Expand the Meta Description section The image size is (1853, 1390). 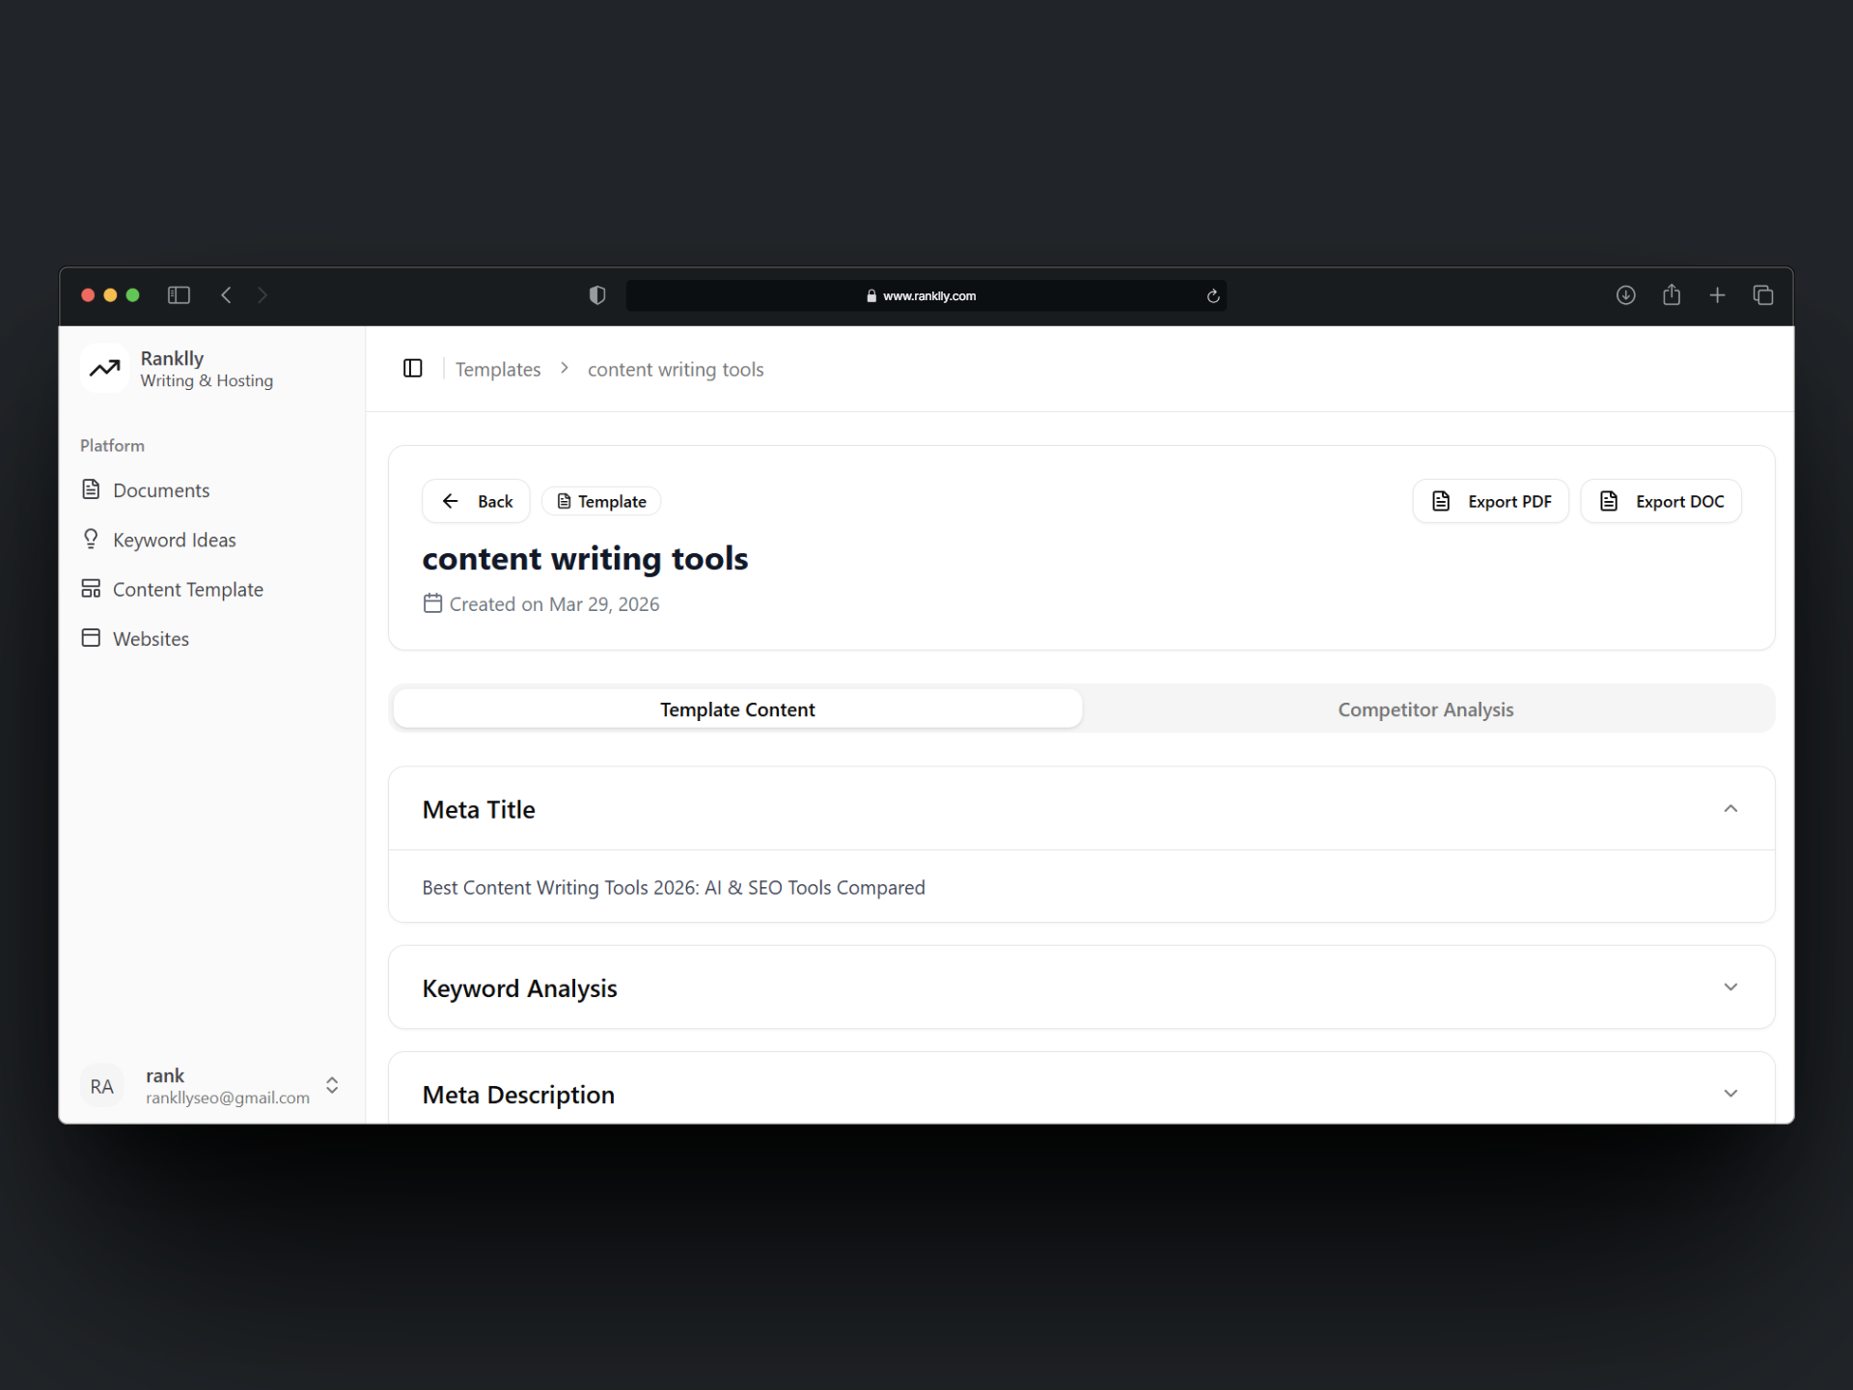point(1730,1093)
